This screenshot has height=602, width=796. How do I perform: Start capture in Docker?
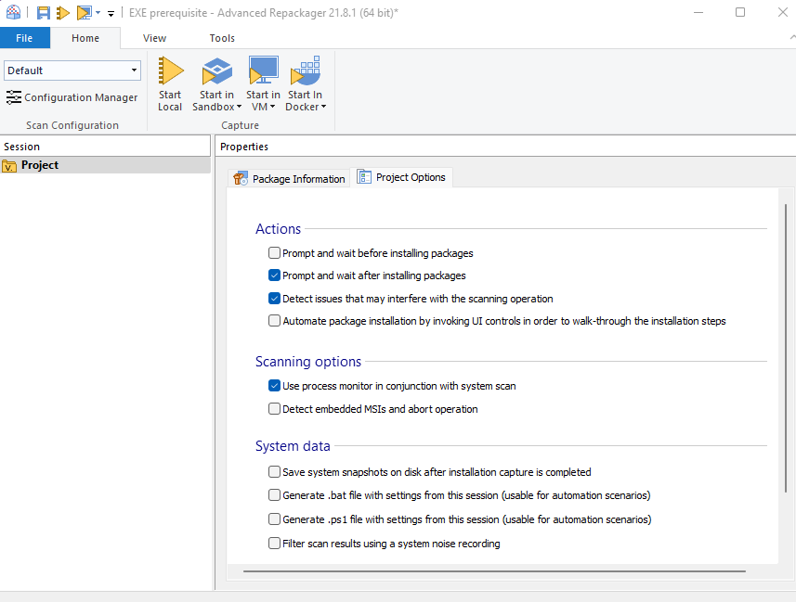305,76
